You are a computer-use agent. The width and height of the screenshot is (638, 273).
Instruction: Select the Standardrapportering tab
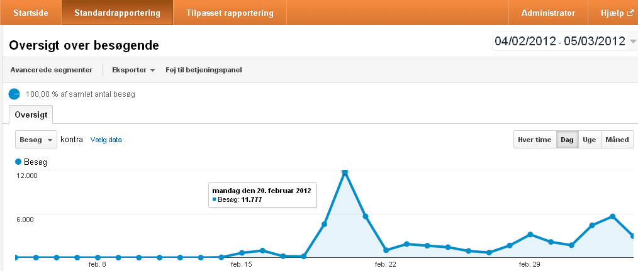117,13
